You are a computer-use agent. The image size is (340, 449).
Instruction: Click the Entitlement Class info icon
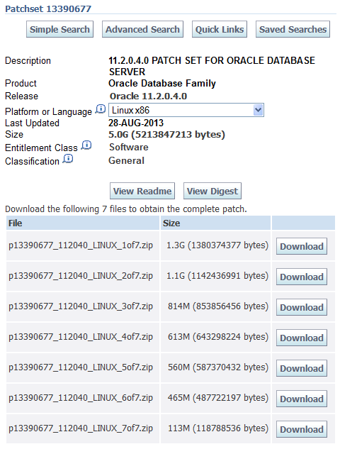pos(86,145)
